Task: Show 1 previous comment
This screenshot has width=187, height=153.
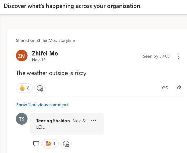Action: click(x=42, y=105)
